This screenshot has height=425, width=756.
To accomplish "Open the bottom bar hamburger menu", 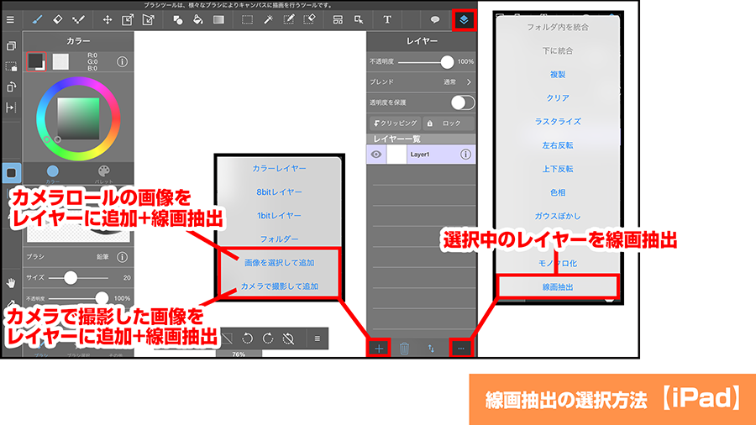I will point(318,338).
